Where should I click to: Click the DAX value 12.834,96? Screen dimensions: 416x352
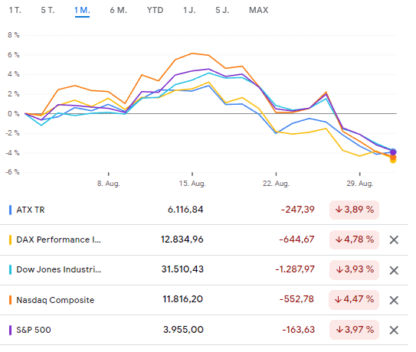(182, 240)
